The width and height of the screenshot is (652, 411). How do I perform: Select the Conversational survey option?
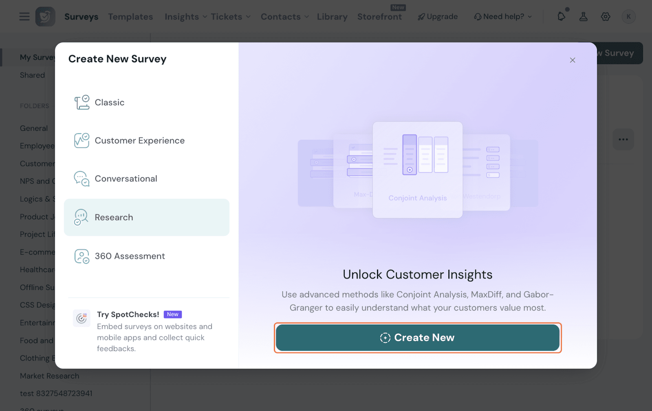pyautogui.click(x=126, y=179)
